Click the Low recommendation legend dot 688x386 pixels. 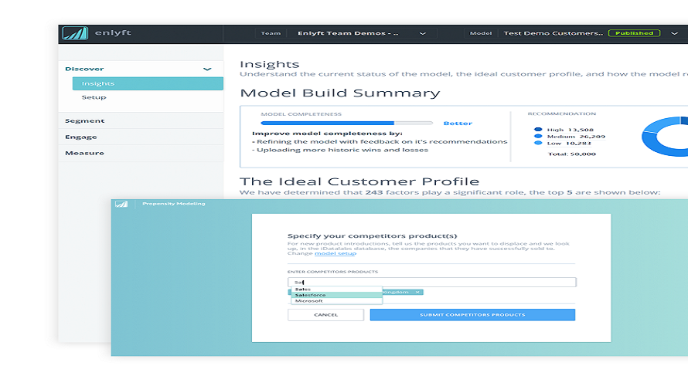pyautogui.click(x=538, y=144)
